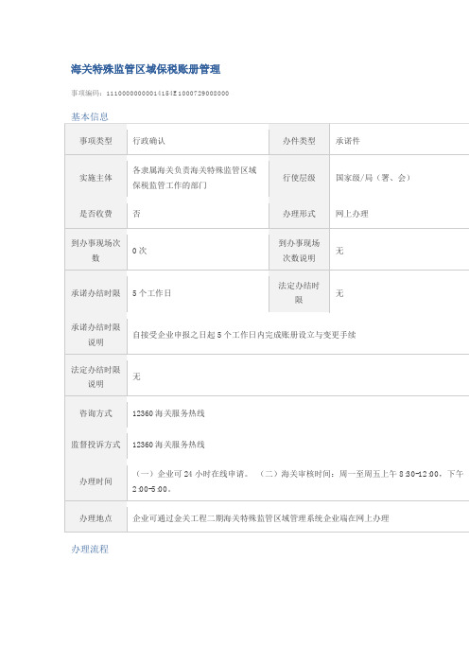469x664 pixels.
Task: Click the 到办事现场次数说明 label cell
Action: click(x=299, y=250)
